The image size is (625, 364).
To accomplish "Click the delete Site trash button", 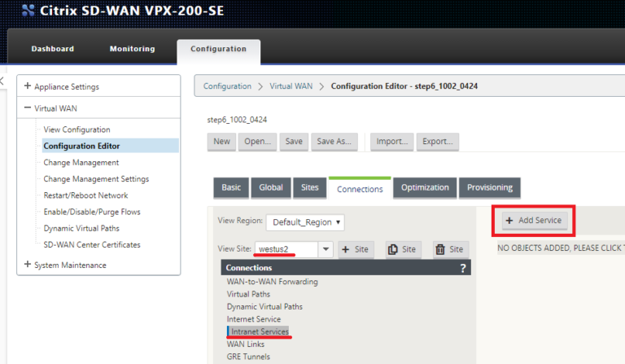I will click(451, 249).
